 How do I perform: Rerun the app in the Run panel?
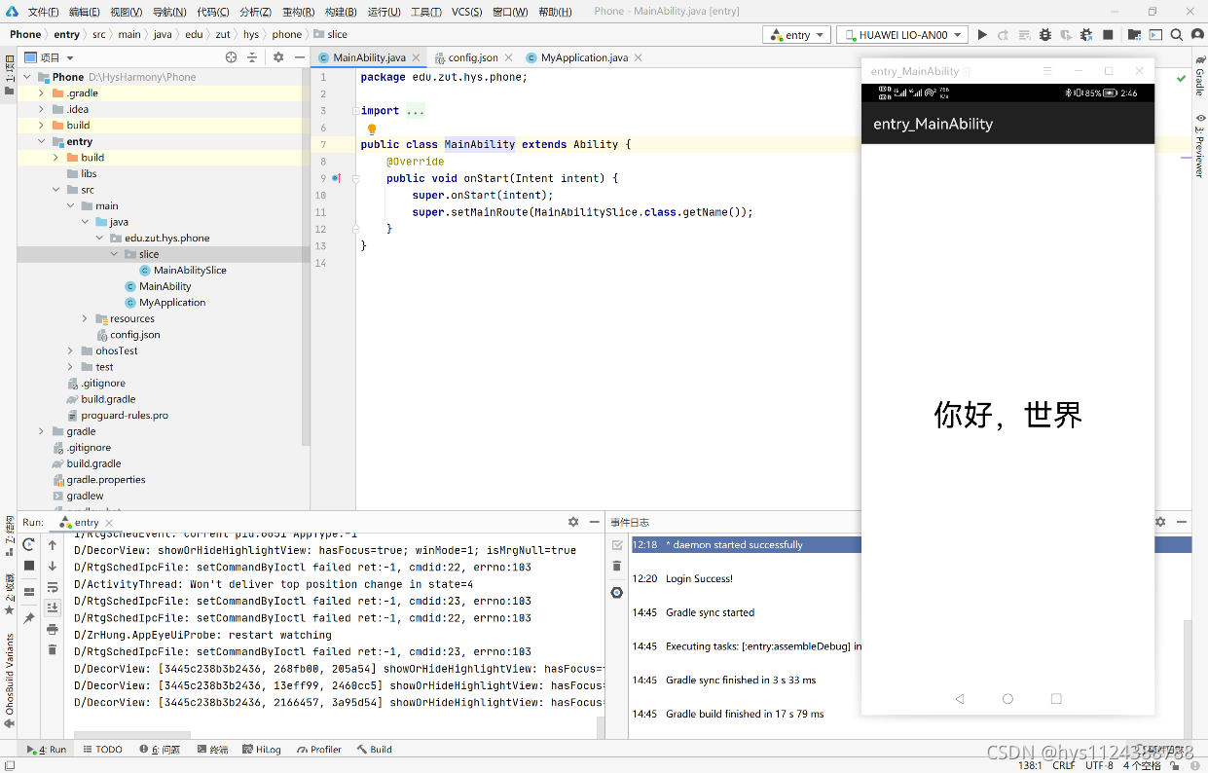(x=29, y=545)
